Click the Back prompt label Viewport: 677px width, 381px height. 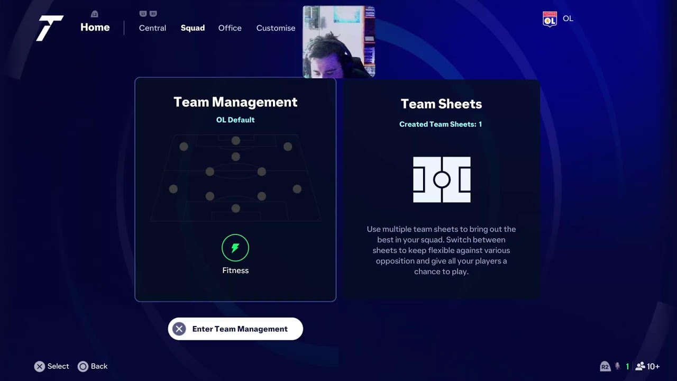[99, 366]
